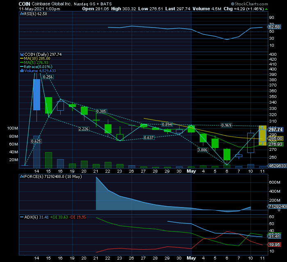Click the COIN ticker symbol in the header

(x=24, y=4)
